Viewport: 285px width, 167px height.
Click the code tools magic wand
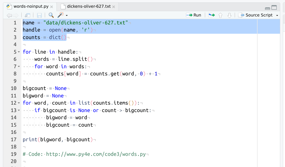tap(60, 15)
